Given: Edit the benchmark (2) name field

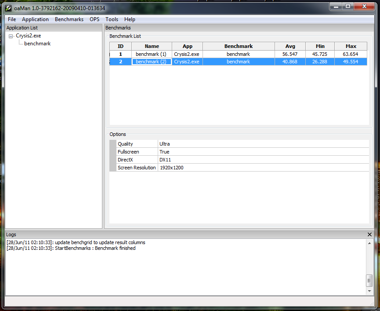Looking at the screenshot, I should [151, 62].
